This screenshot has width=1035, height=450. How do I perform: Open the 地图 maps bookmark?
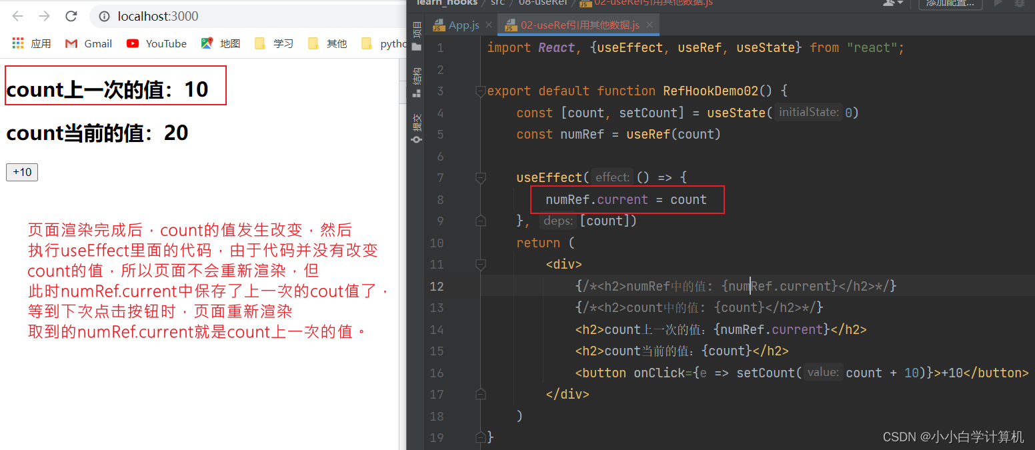[221, 43]
